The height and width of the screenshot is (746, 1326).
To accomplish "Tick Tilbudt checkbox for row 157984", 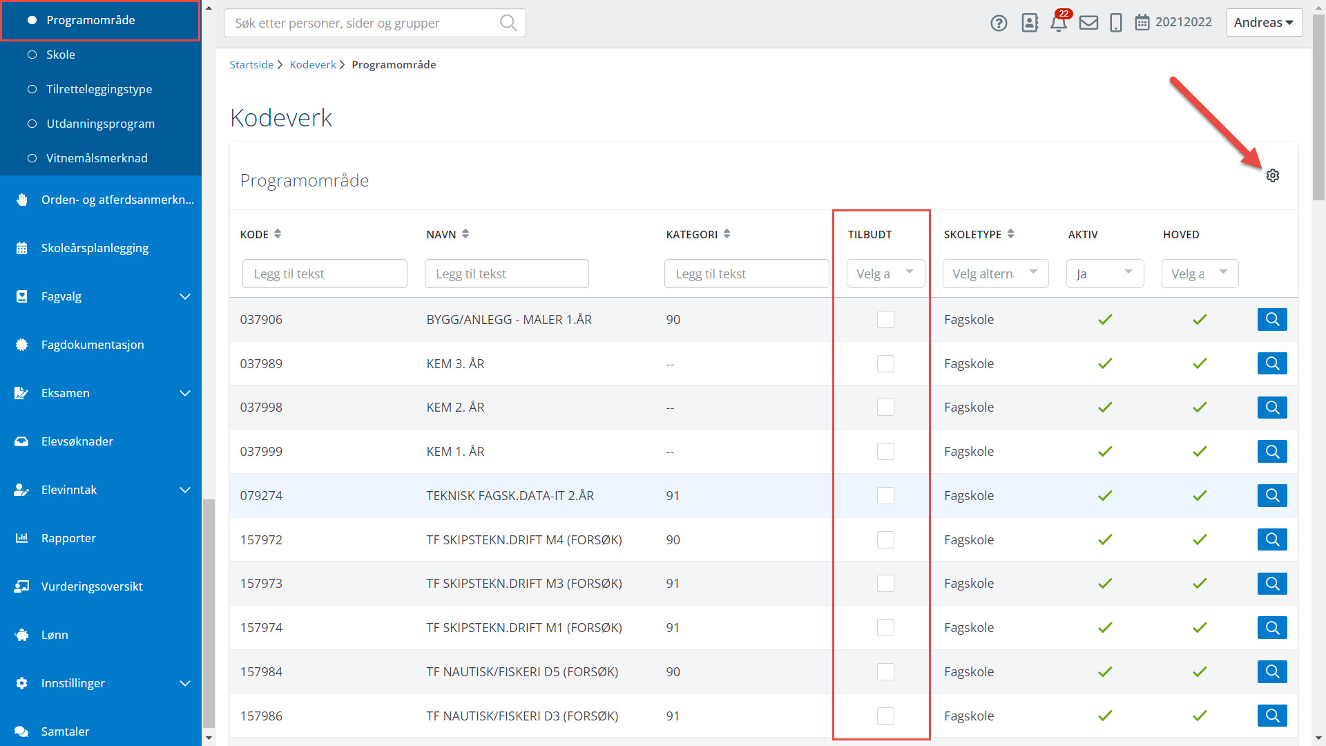I will 885,671.
